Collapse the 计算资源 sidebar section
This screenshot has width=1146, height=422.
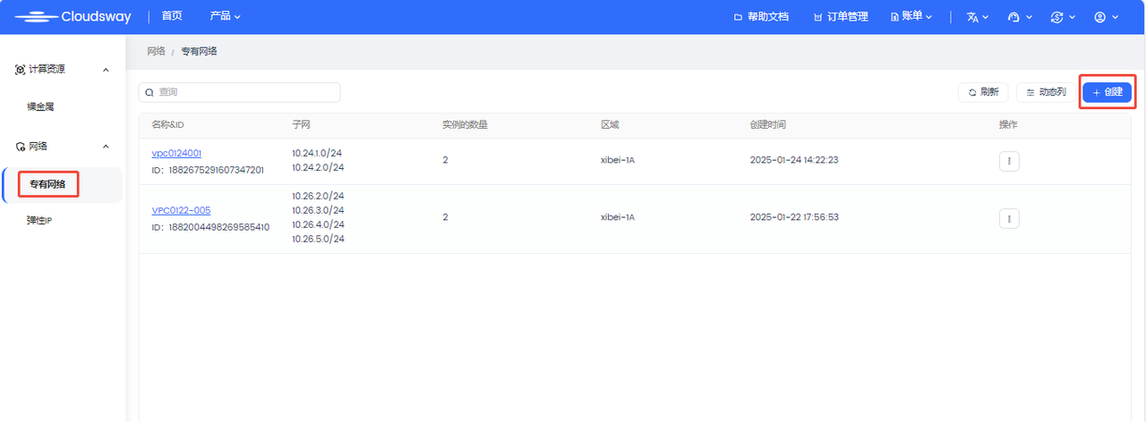coord(106,70)
